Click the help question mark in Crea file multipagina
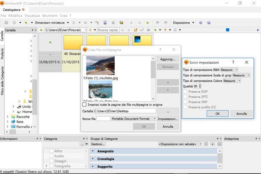This screenshot has height=174, width=261. pyautogui.click(x=160, y=50)
